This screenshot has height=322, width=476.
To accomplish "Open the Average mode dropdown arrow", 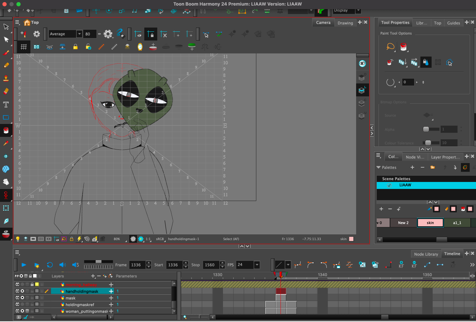I will pos(79,34).
